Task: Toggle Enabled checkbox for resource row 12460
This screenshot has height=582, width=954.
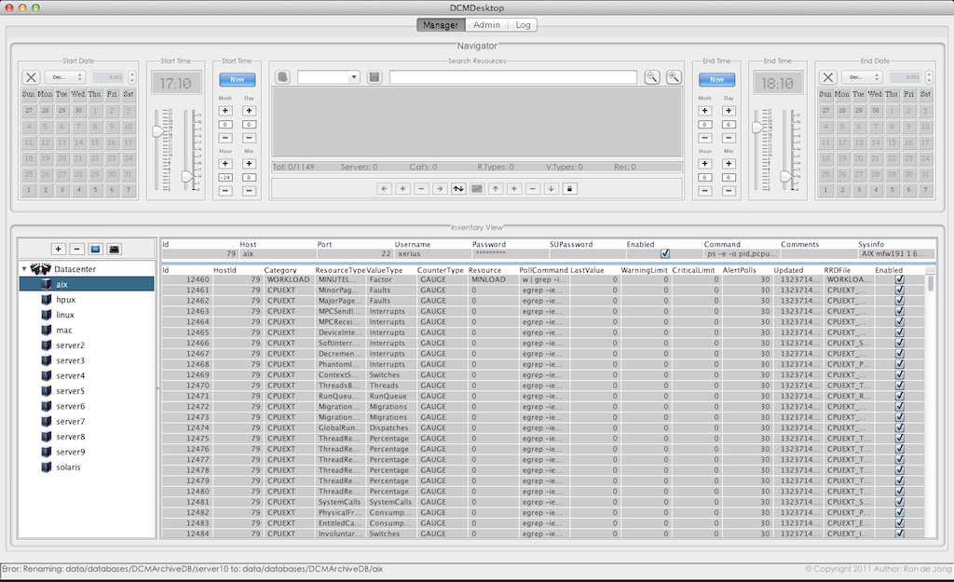Action: coord(899,279)
